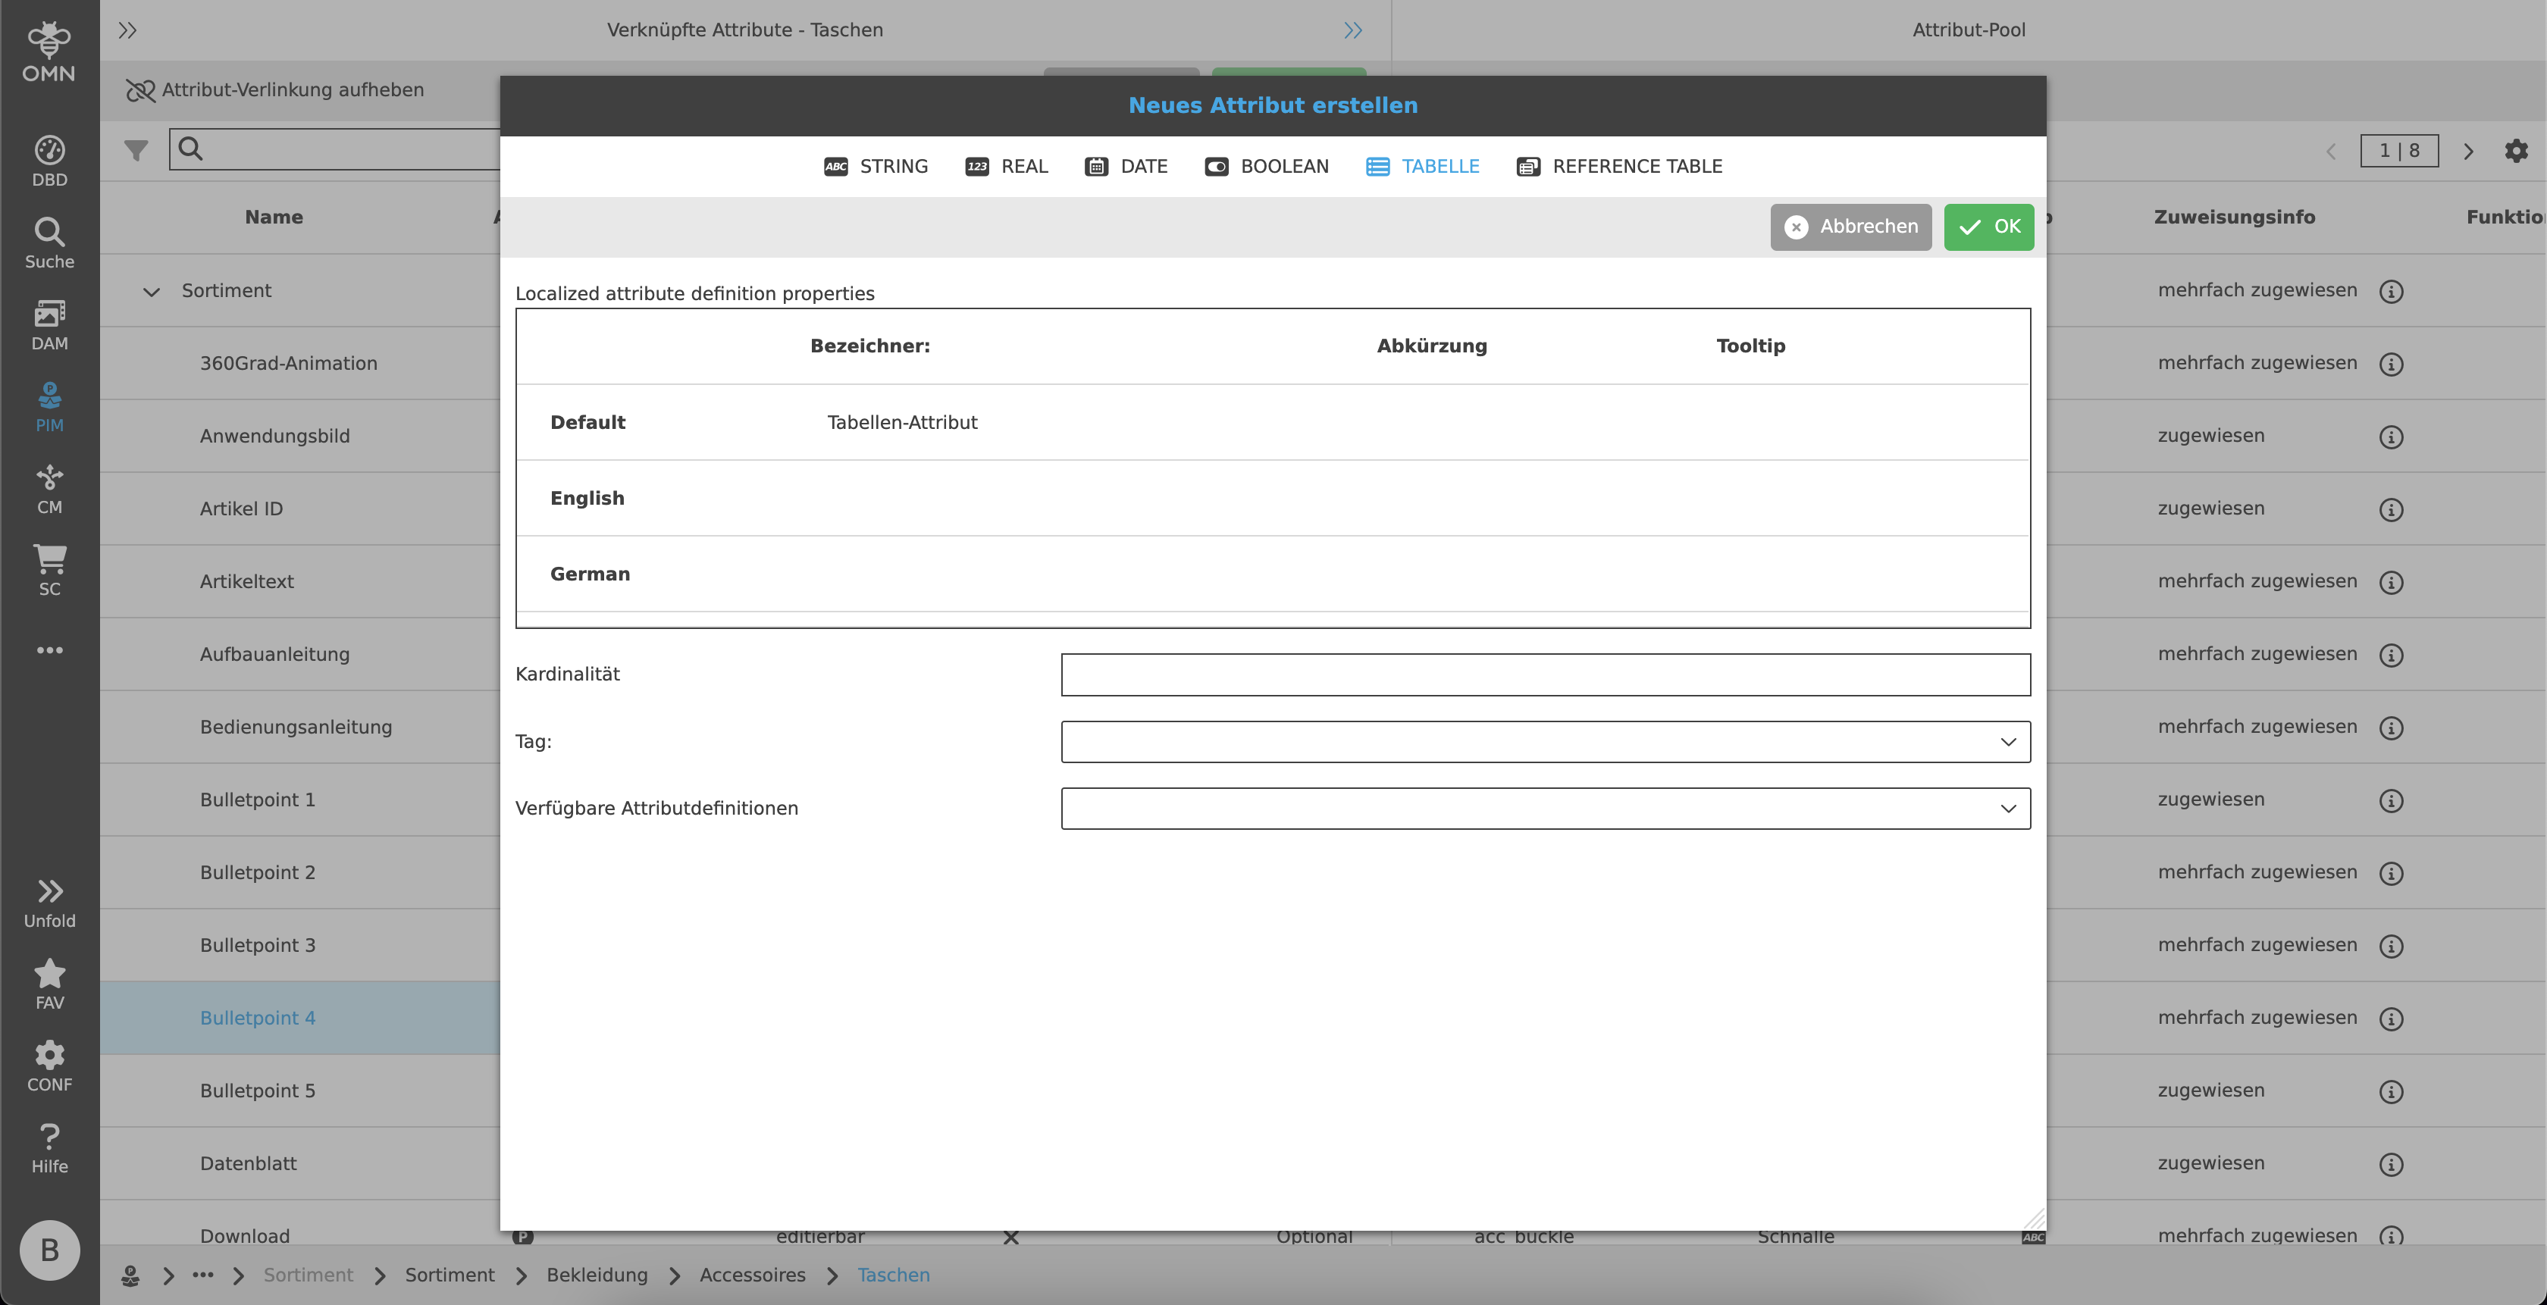Open the table settings gear icon
The height and width of the screenshot is (1305, 2547).
coord(2515,150)
